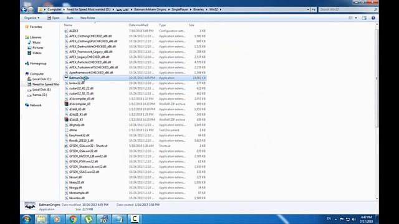Select Videos under Libraries
Viewport: 399px width, 224px height.
coord(37,53)
